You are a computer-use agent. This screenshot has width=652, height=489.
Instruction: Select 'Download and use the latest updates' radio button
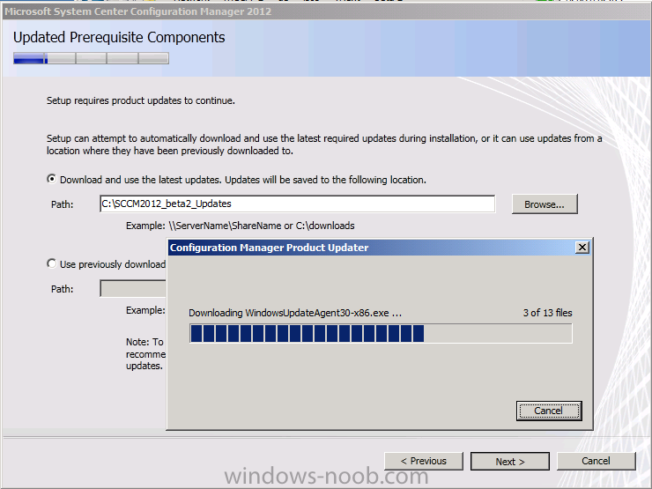pos(52,179)
